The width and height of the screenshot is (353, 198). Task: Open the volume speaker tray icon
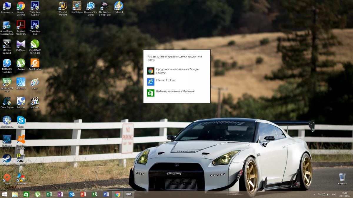point(328,194)
